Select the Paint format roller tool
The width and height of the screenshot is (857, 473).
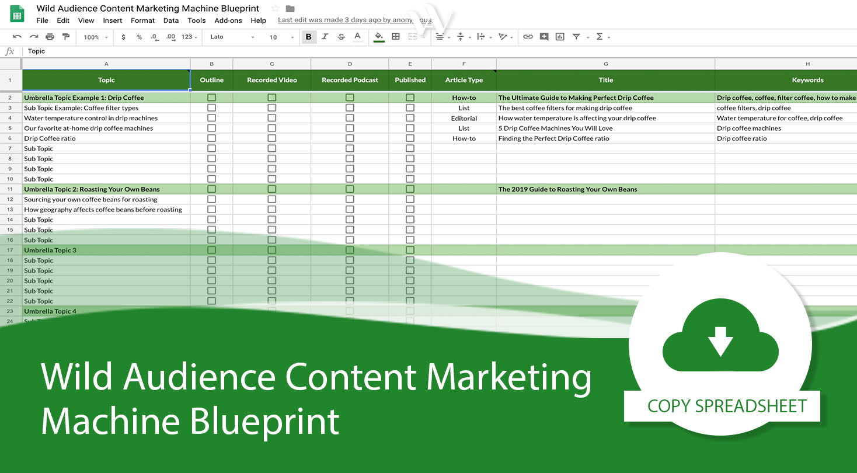coord(65,37)
